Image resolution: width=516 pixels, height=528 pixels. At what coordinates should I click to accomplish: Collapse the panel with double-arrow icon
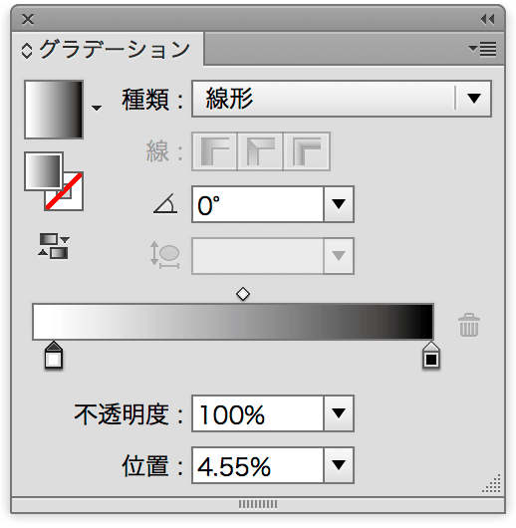coord(488,20)
